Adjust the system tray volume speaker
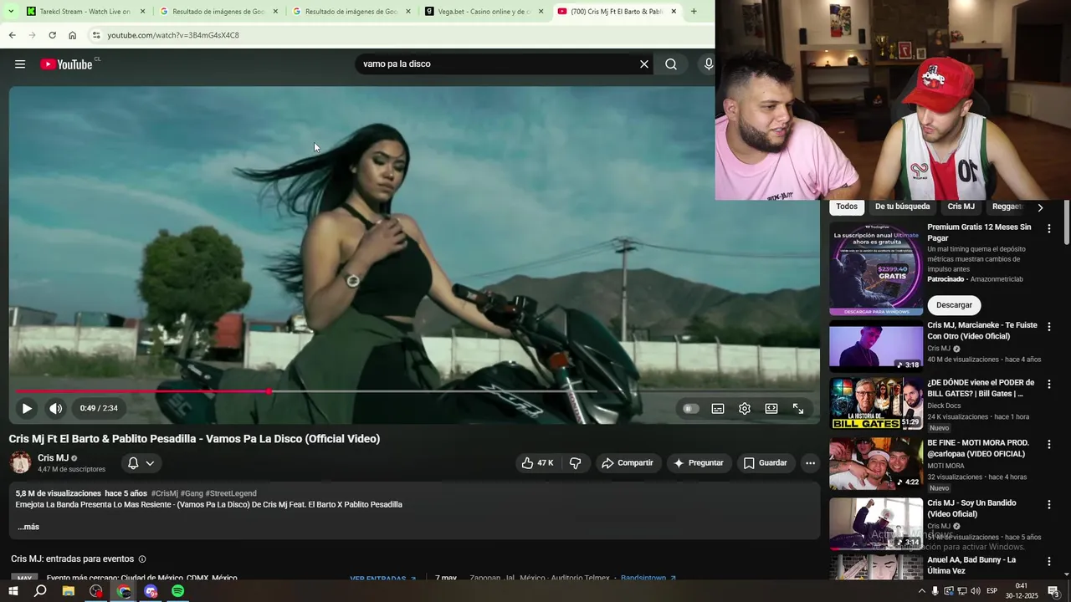Screen dimensions: 1071x602 coord(976,591)
